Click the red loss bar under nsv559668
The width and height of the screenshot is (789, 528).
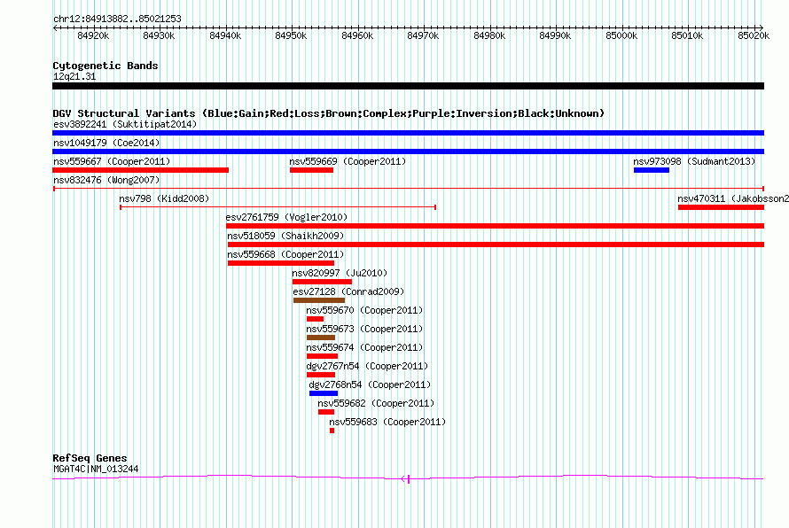click(281, 263)
